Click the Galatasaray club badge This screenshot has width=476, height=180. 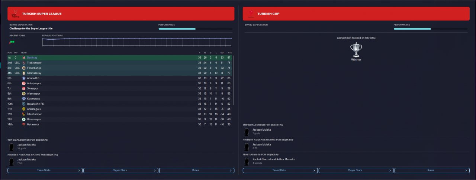(24, 73)
